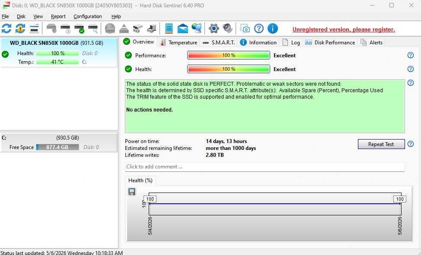Click the disk icon with clock overlay
Viewport: 421px width, 255px height.
click(65, 28)
